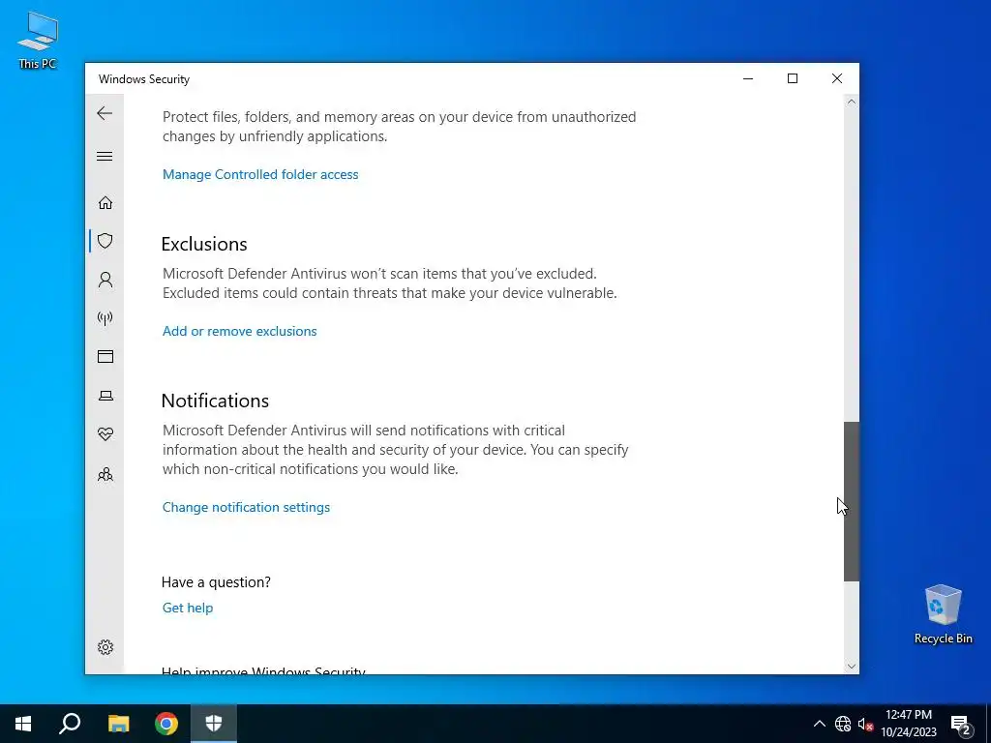Open Account protection person icon
Screen dimensions: 991x743
[x=105, y=280]
